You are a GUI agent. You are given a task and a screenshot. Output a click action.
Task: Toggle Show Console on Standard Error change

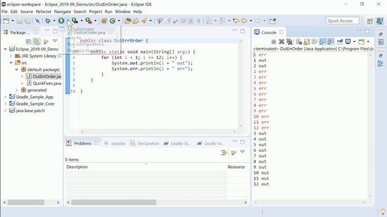click(331, 42)
